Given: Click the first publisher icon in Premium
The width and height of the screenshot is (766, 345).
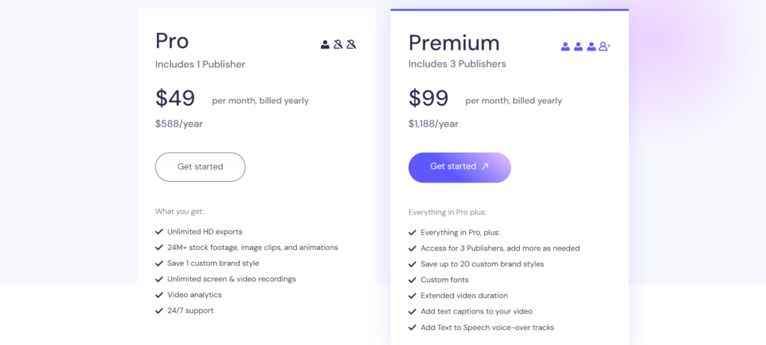Looking at the screenshot, I should click(x=566, y=46).
